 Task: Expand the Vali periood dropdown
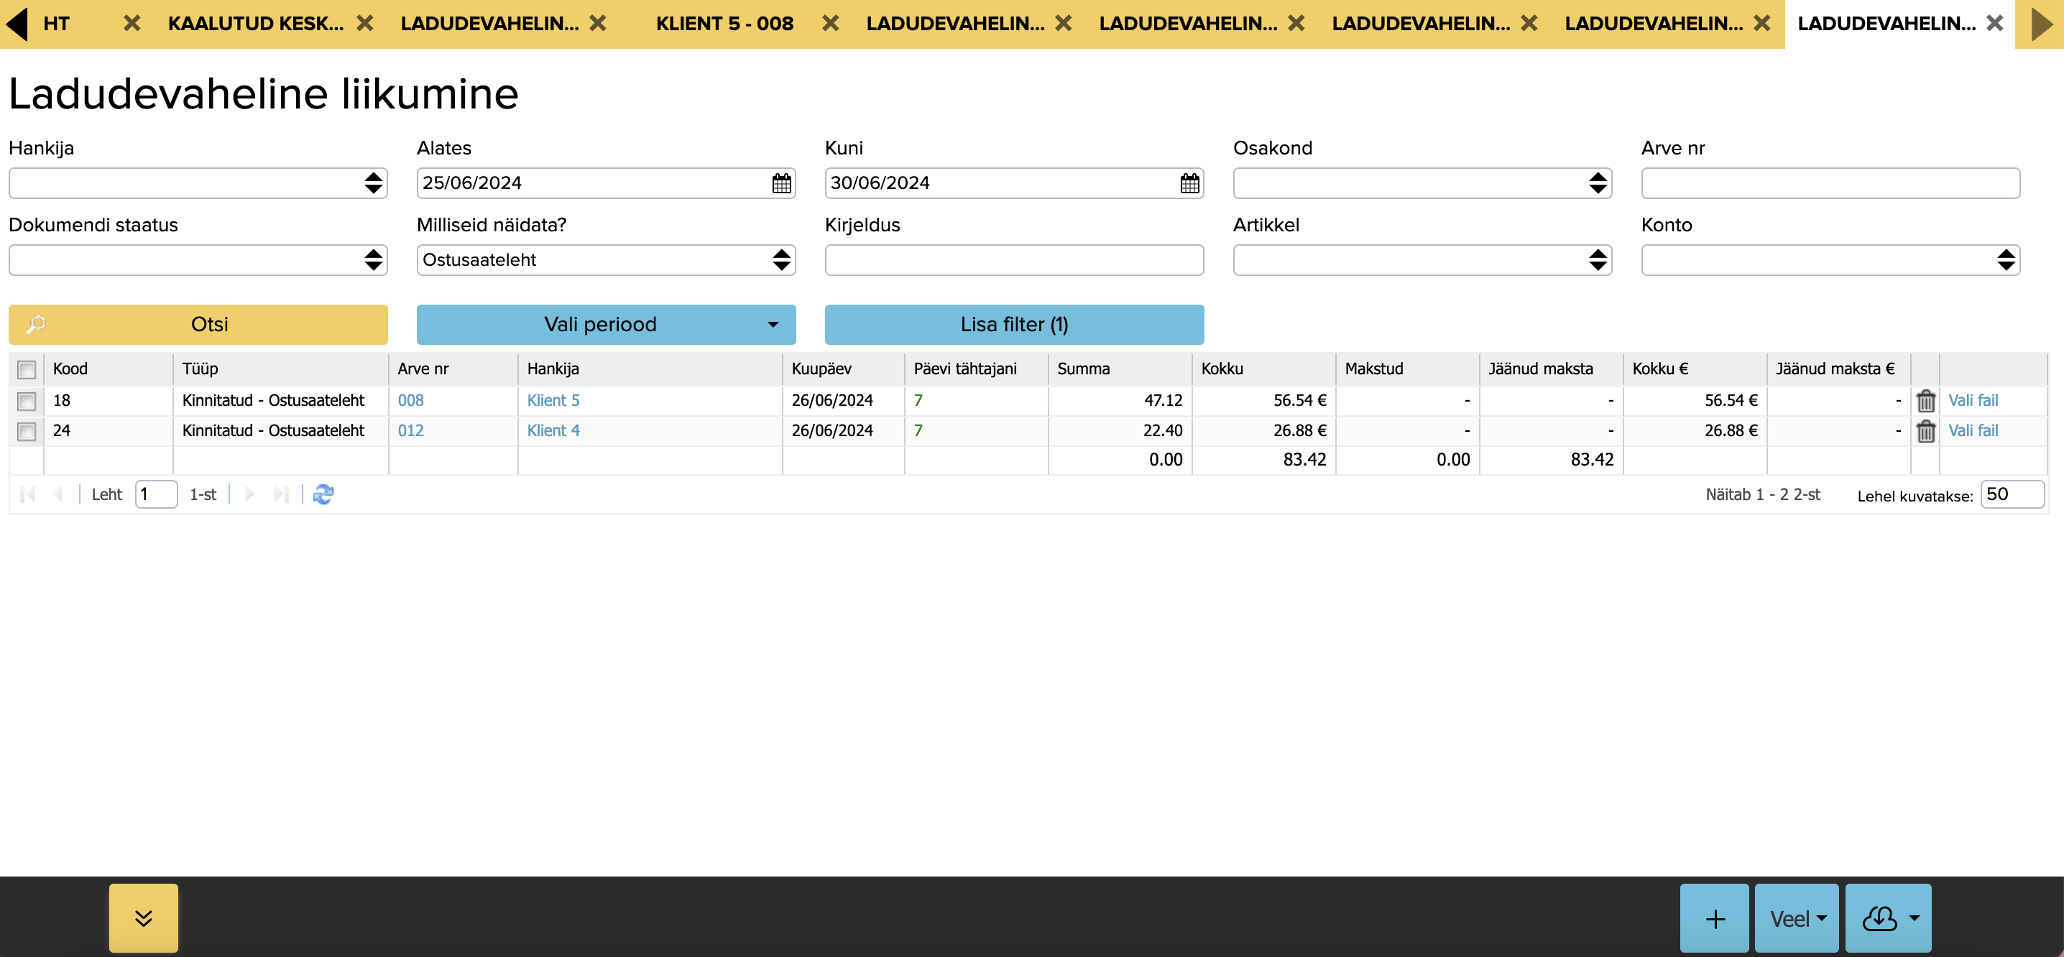(606, 324)
